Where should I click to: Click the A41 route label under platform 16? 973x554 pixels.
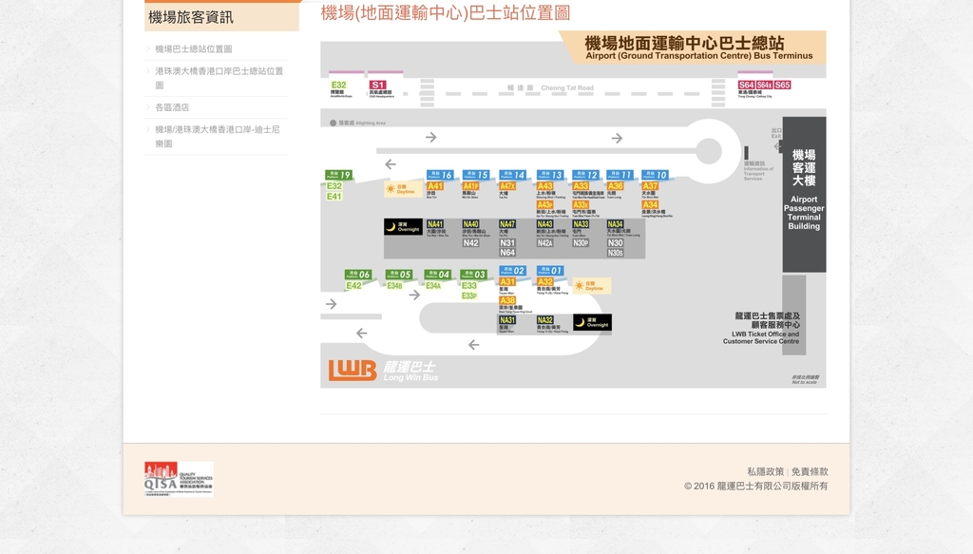click(x=435, y=186)
